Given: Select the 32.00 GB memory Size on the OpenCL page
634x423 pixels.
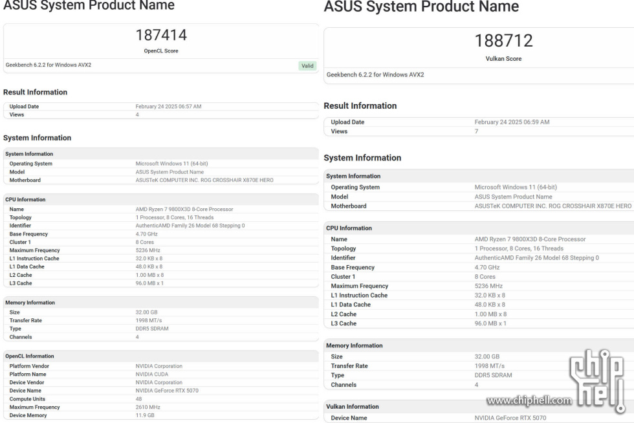Looking at the screenshot, I should 146,312.
